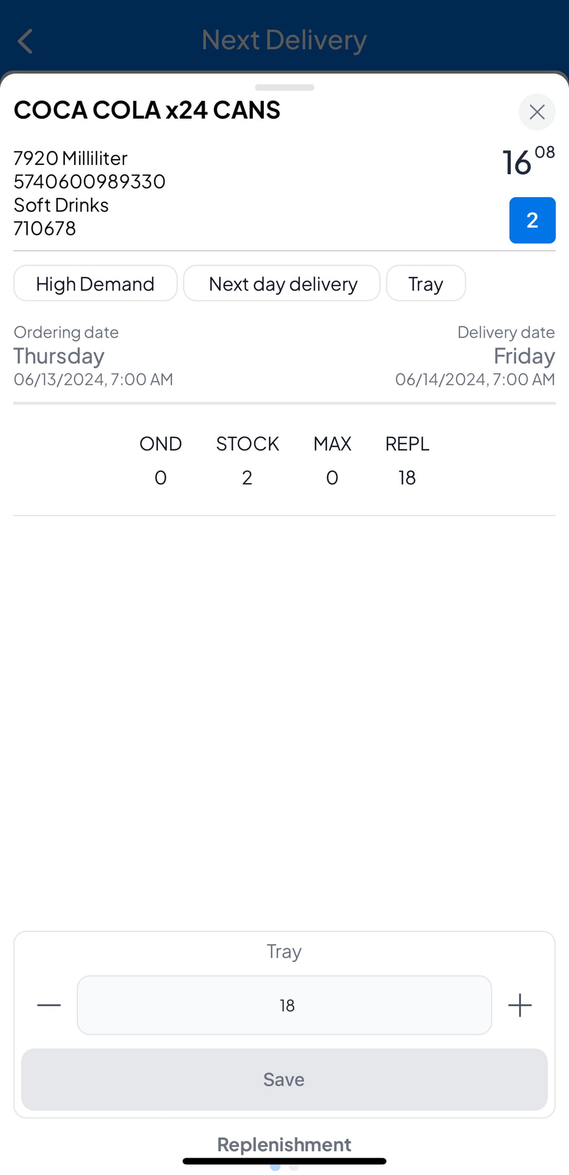Select the Next day delivery tag
Image resolution: width=569 pixels, height=1175 pixels.
point(282,284)
